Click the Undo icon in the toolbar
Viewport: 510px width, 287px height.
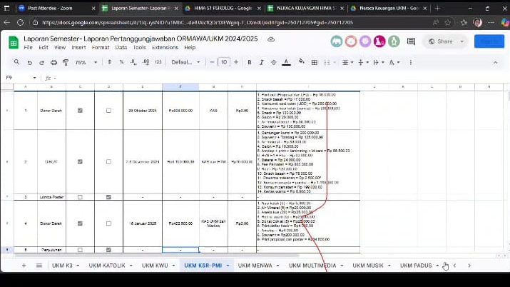[x=29, y=62]
